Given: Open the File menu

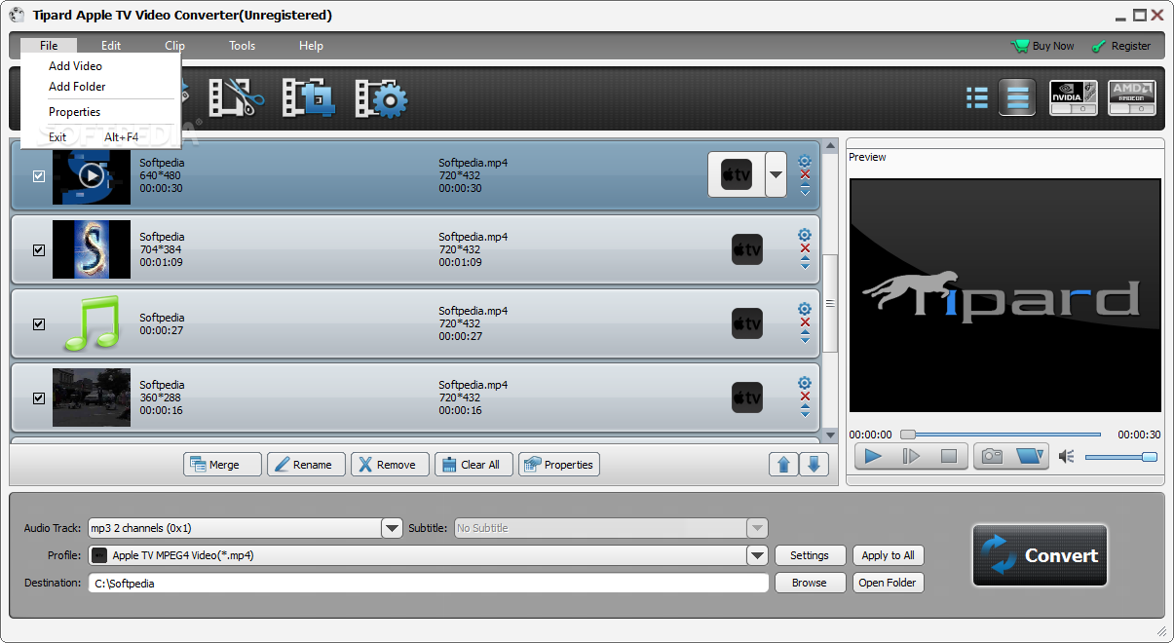Looking at the screenshot, I should (x=49, y=46).
